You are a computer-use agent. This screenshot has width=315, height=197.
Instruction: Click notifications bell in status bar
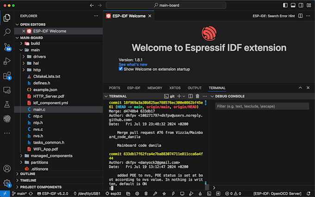coord(309,194)
